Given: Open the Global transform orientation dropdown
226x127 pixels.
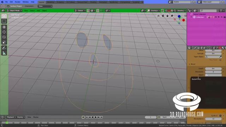Looking at the screenshot, I should (80, 11).
